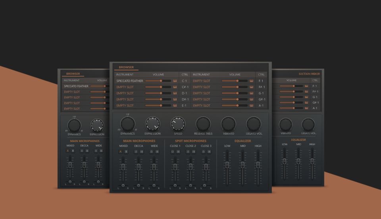
Task: Click icon right of Decca power, center window
Action: tap(142, 152)
